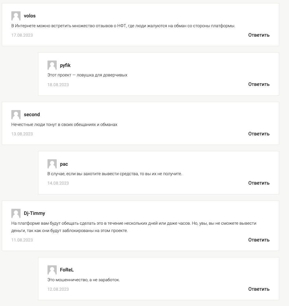Click the 17.08.2023 comment date
The height and width of the screenshot is (306, 289).
point(22,35)
